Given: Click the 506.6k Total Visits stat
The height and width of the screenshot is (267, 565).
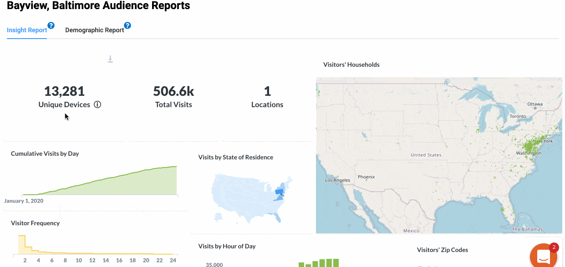Looking at the screenshot, I should click(x=173, y=91).
